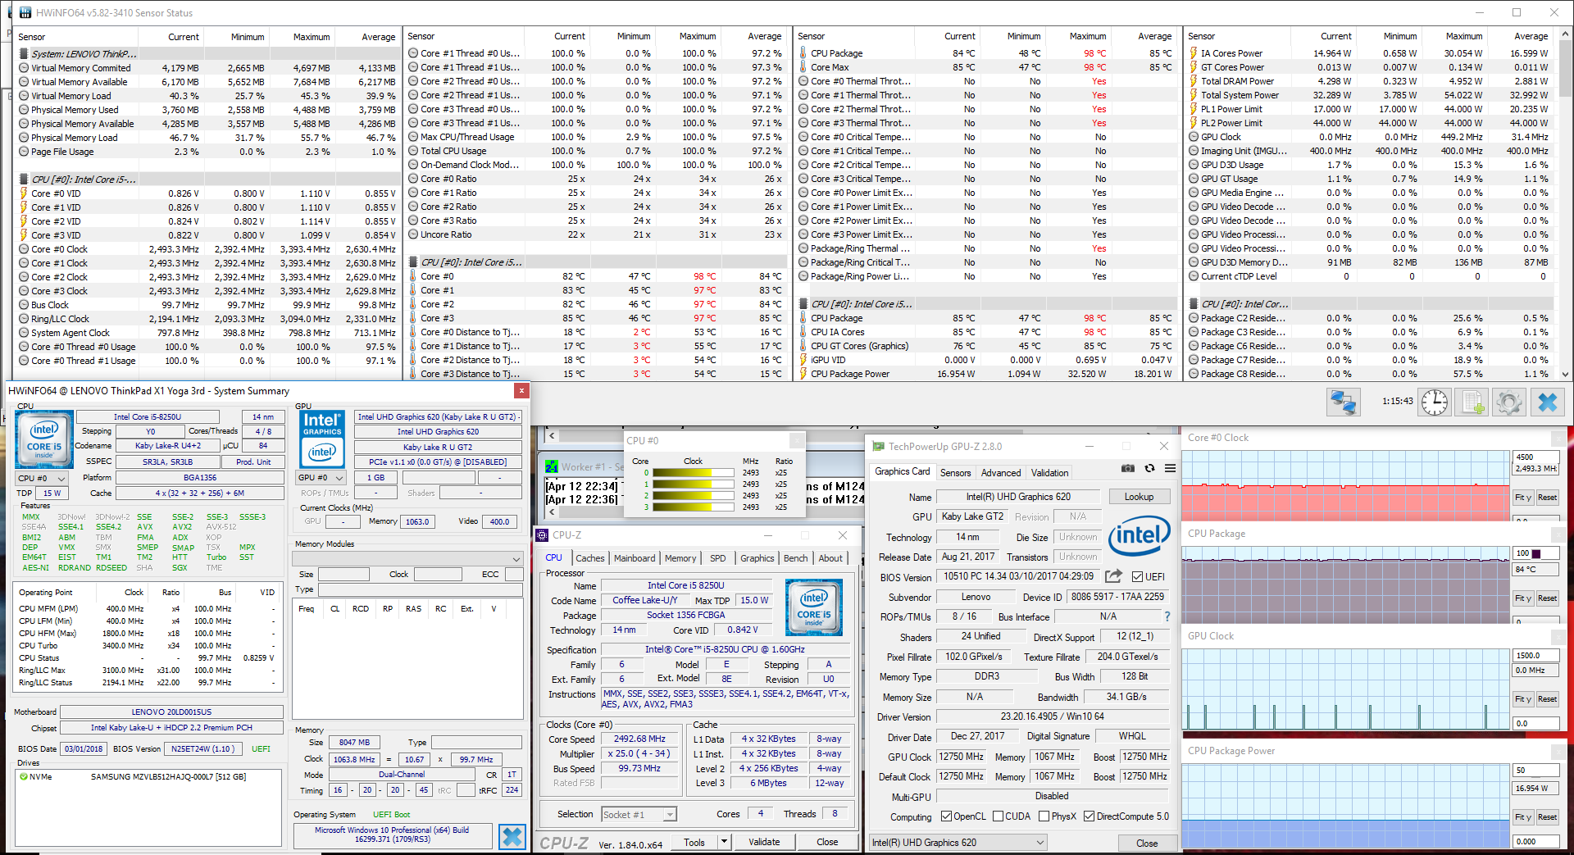This screenshot has height=855, width=1574.
Task: Toggle the PhysX checkbox
Action: click(1044, 816)
